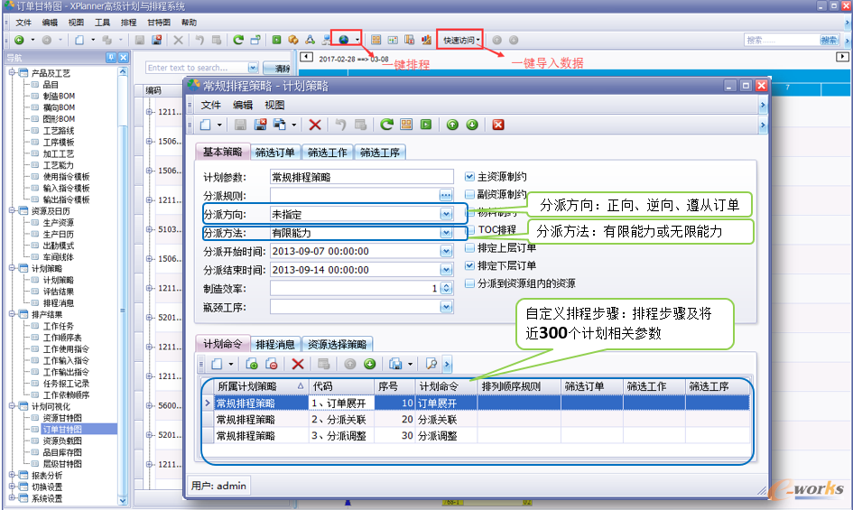Click 代码 column header

click(x=341, y=386)
